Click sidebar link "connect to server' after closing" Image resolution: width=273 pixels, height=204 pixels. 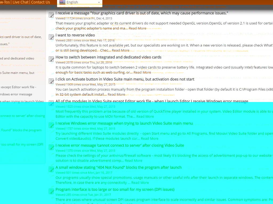tap(22, 116)
